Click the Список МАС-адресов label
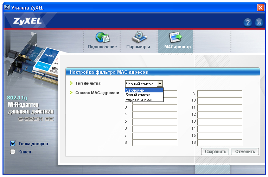 tap(97, 93)
